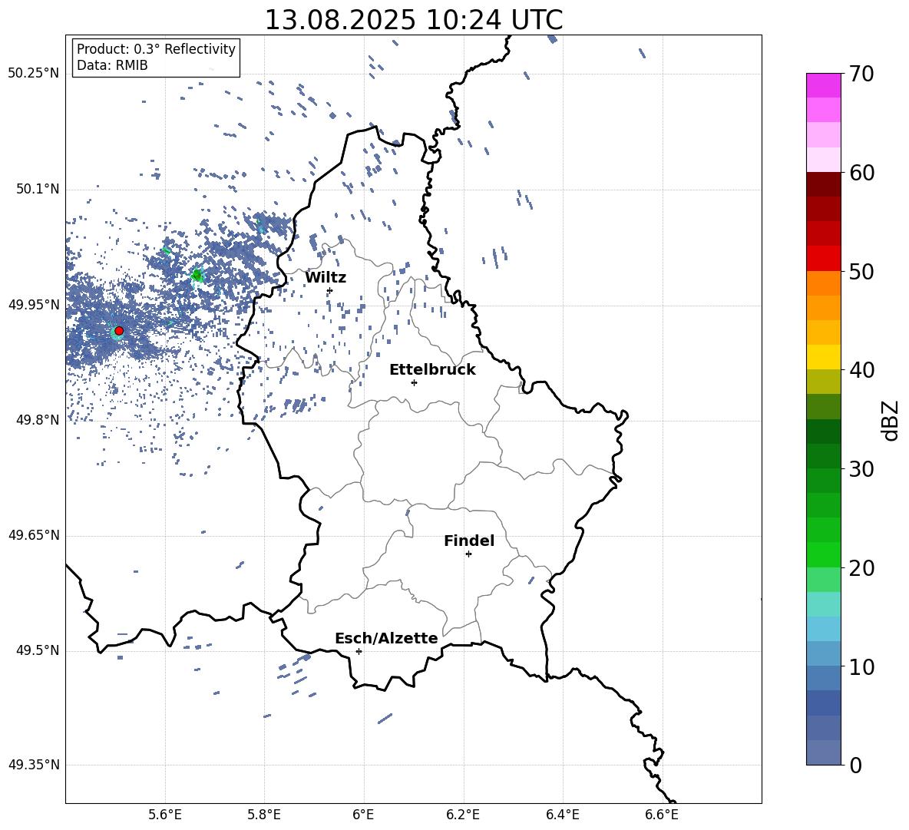Click the longitude label '6°E'
The image size is (909, 830).
pyautogui.click(x=363, y=815)
